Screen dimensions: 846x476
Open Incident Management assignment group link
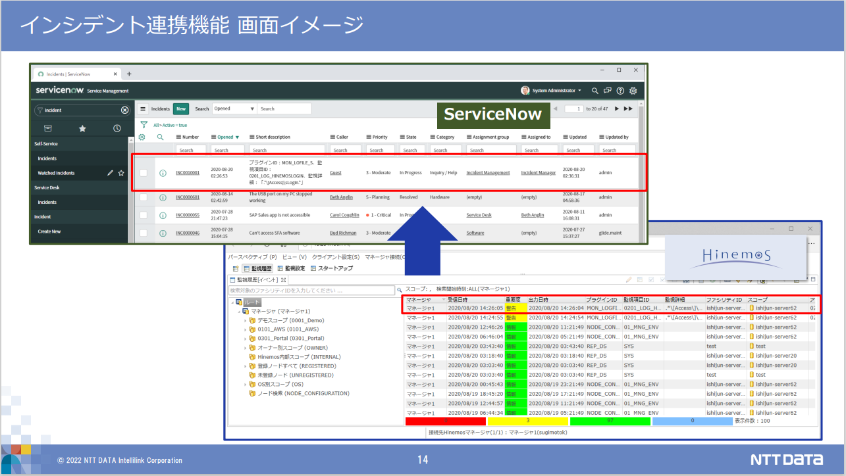488,173
